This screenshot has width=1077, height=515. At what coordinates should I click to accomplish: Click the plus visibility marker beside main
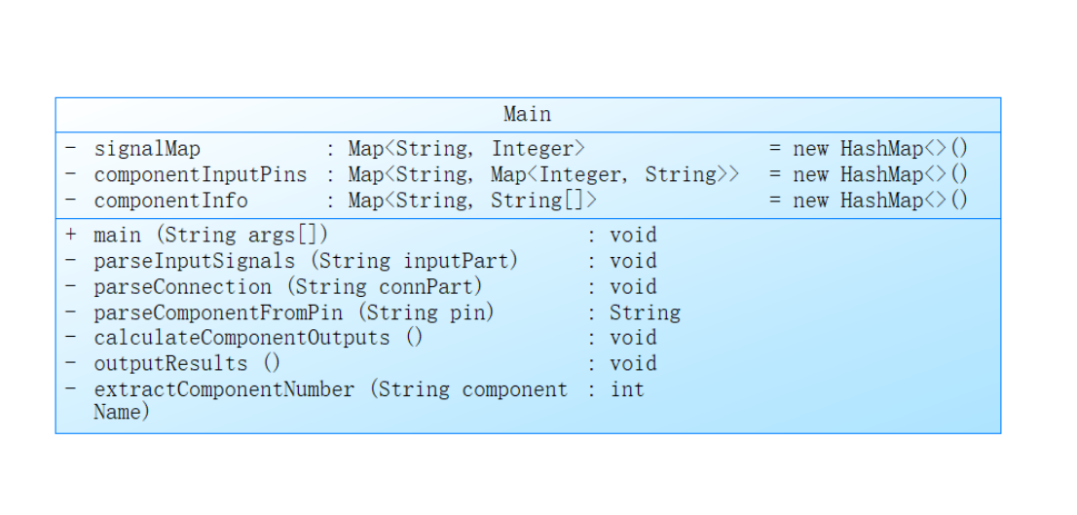click(x=70, y=236)
